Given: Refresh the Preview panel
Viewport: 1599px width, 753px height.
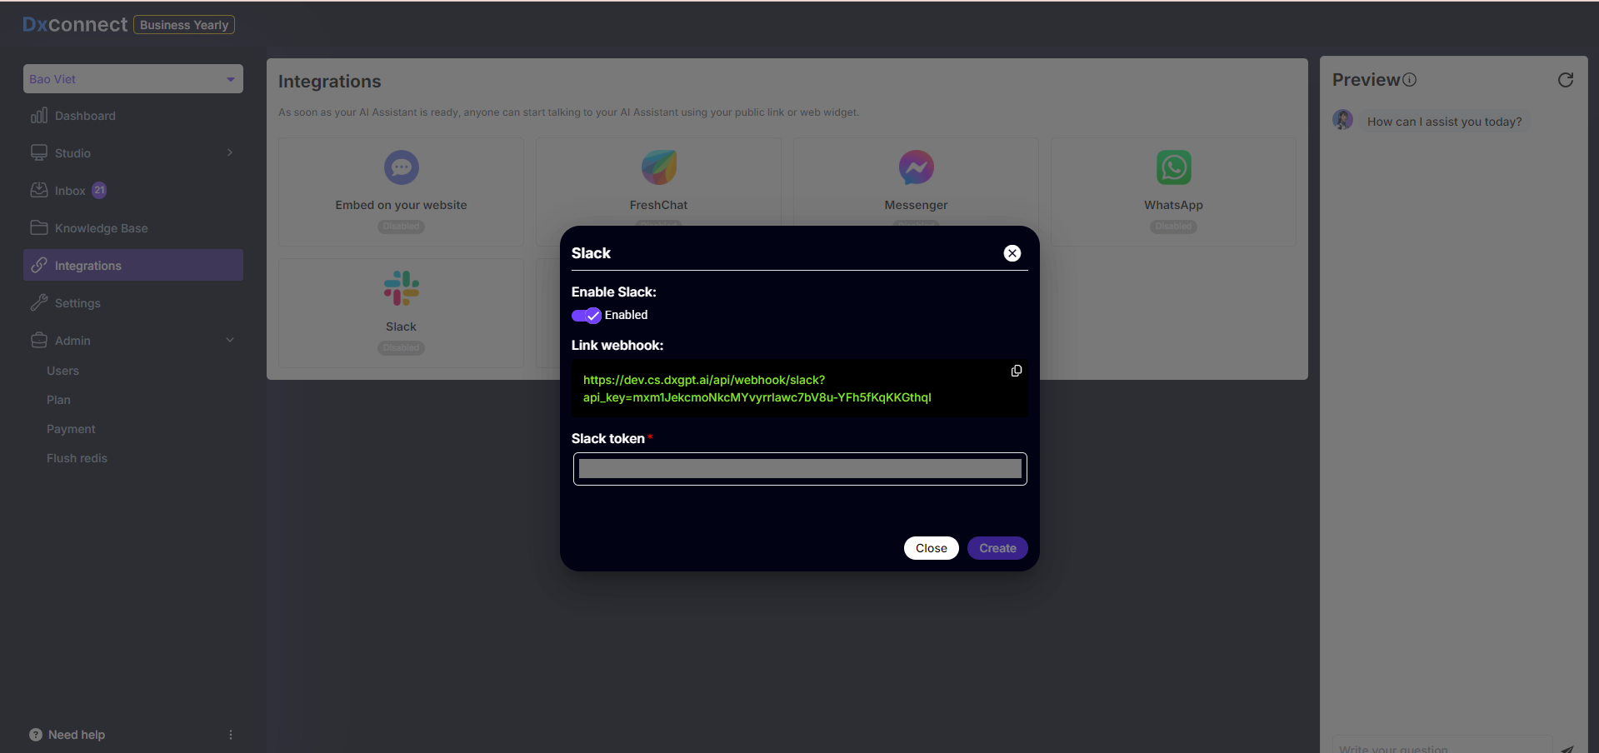Looking at the screenshot, I should (1566, 79).
